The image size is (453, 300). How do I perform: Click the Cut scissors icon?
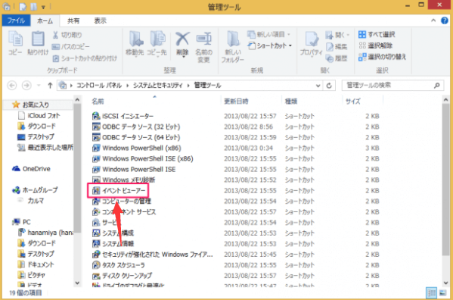(55, 35)
